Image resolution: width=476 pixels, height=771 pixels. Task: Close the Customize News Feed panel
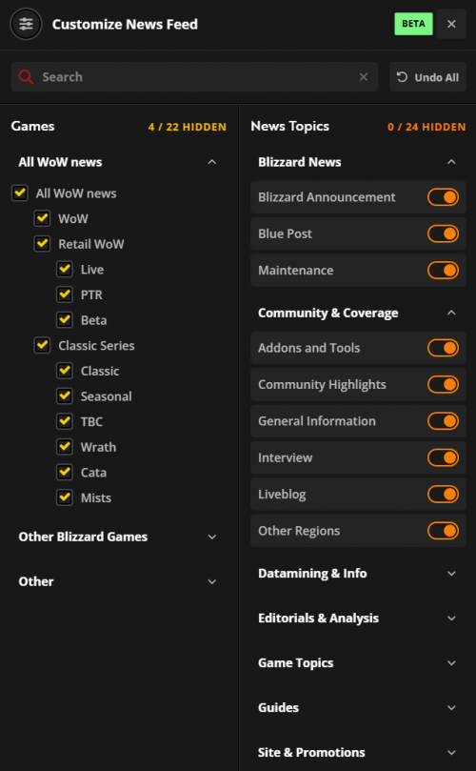pos(451,24)
